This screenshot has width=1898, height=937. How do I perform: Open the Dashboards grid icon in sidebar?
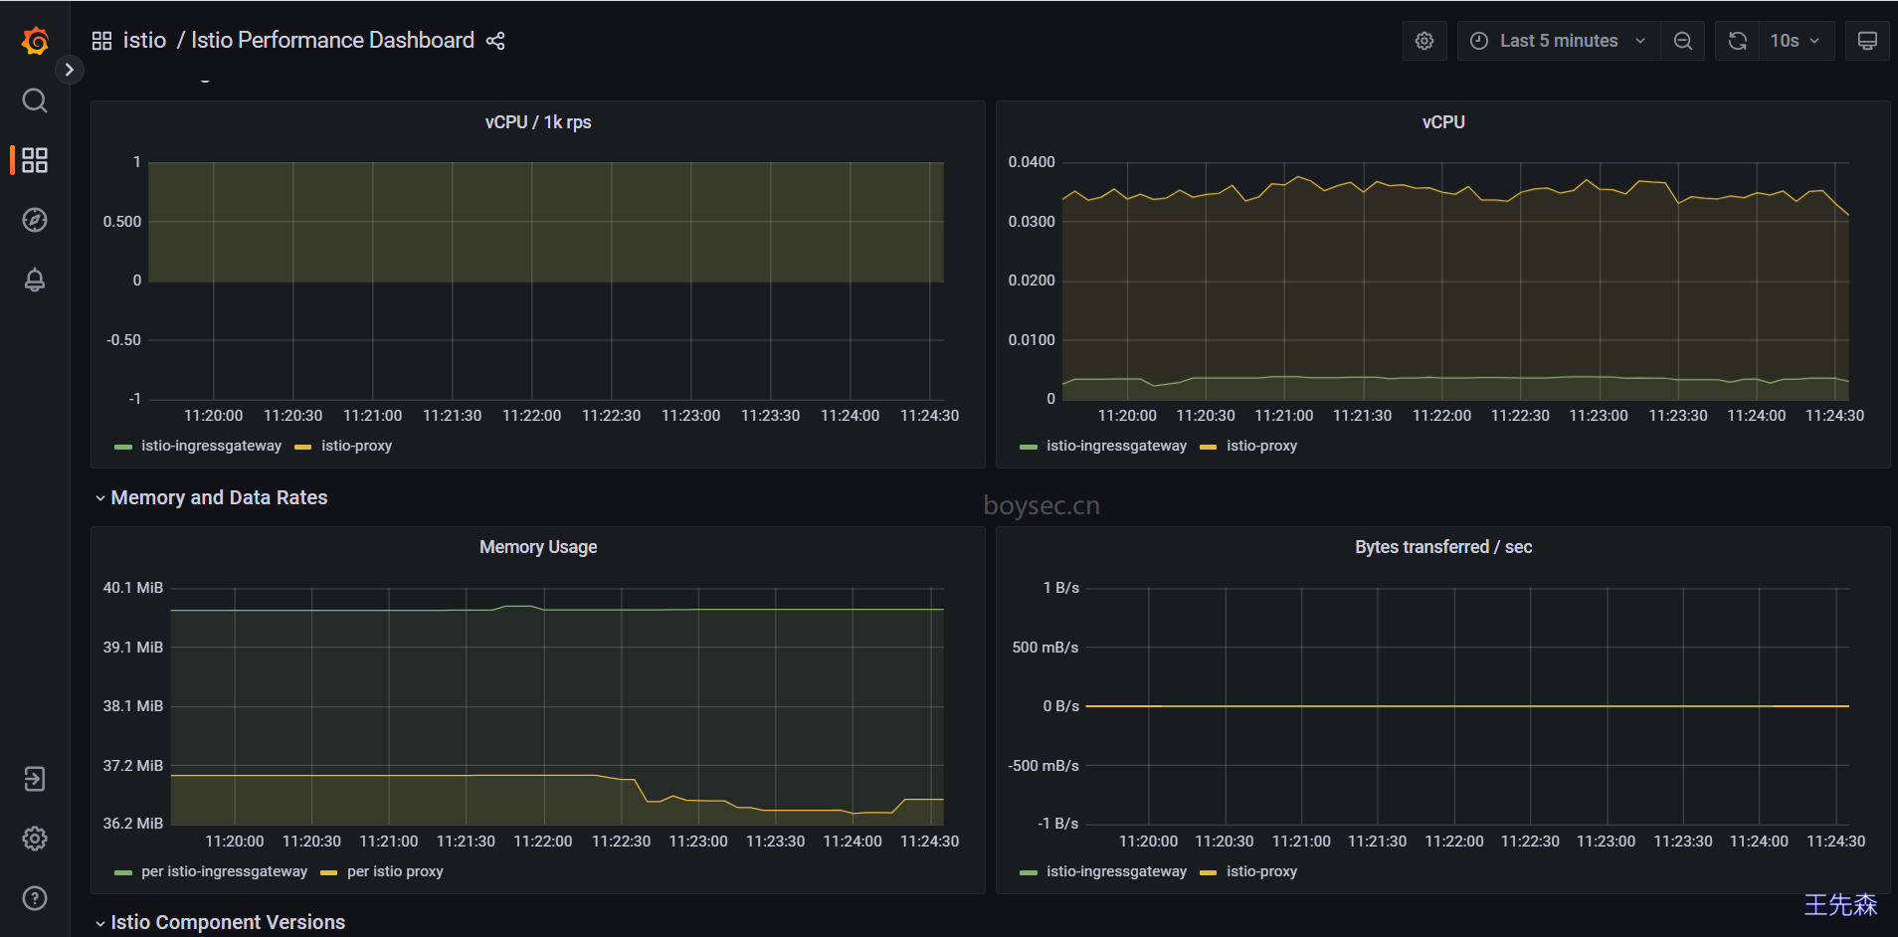pyautogui.click(x=35, y=160)
